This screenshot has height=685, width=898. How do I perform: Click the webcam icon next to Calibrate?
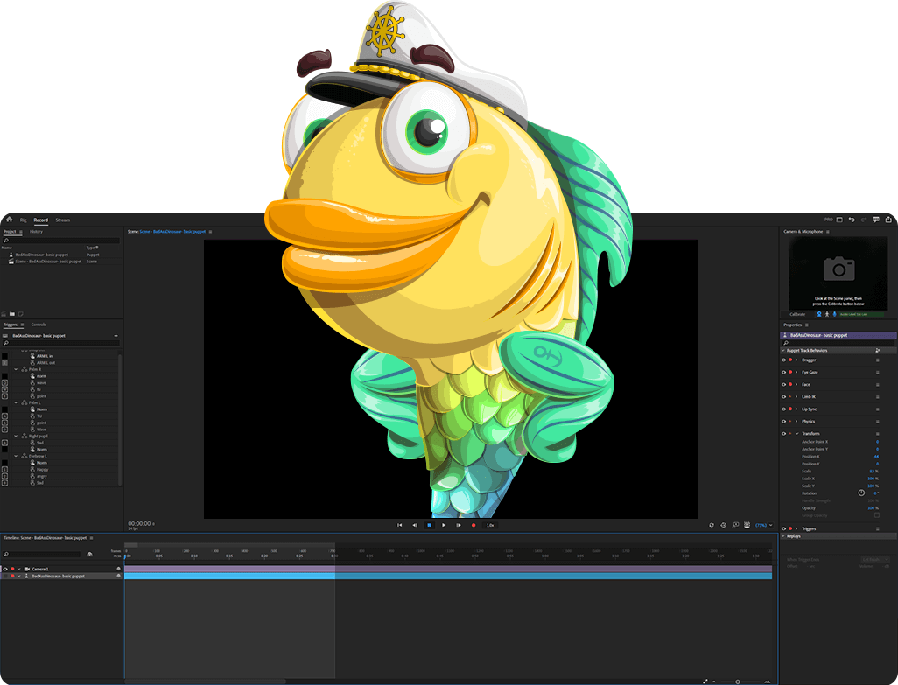[819, 313]
